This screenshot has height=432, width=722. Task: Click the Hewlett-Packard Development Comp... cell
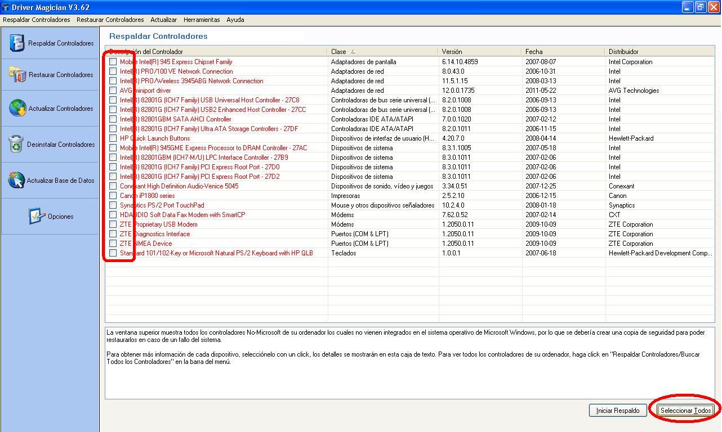(660, 253)
